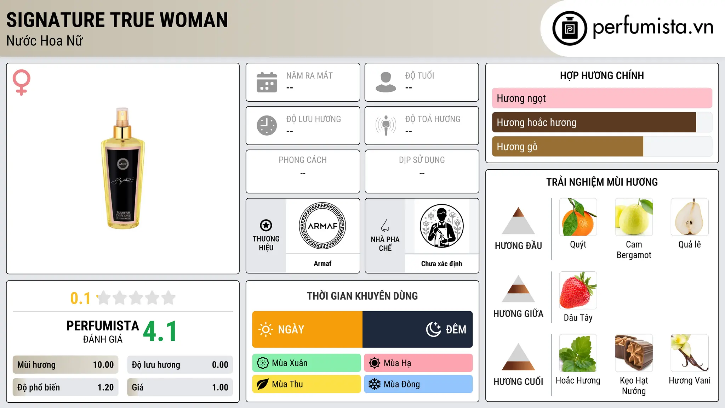Image resolution: width=725 pixels, height=408 pixels.
Task: Select the Đêm nighttime segment
Action: tap(417, 329)
